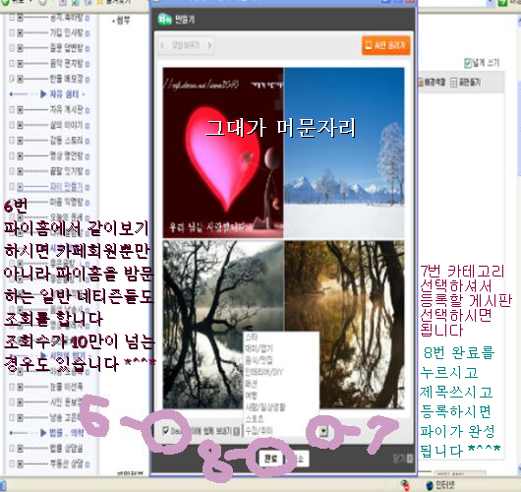Click the 배경색깔 background color icon
This screenshot has width=521, height=492.
(421, 82)
